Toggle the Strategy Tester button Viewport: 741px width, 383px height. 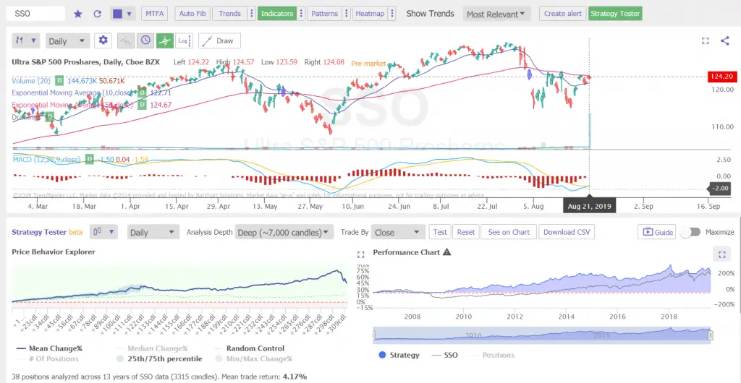click(615, 14)
